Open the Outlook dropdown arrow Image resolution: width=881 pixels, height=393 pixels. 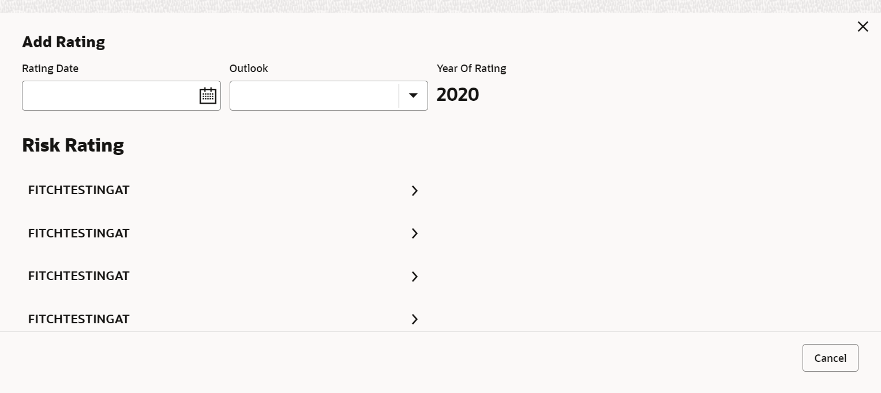coord(413,96)
